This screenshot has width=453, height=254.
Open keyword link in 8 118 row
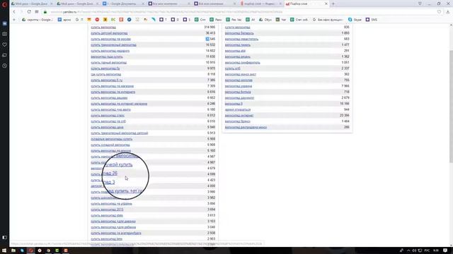[105, 74]
